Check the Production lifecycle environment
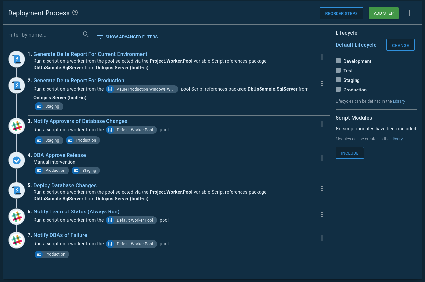The height and width of the screenshot is (282, 425). (x=338, y=89)
